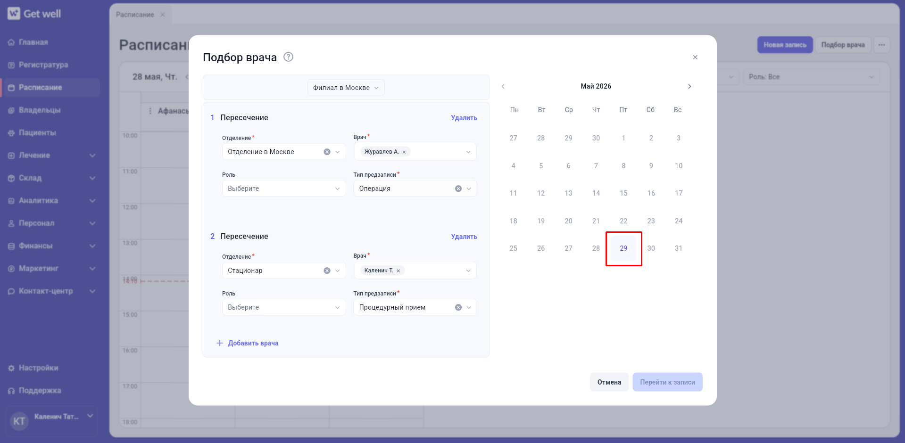Open the help question mark icon
The width and height of the screenshot is (905, 443).
pyautogui.click(x=288, y=57)
